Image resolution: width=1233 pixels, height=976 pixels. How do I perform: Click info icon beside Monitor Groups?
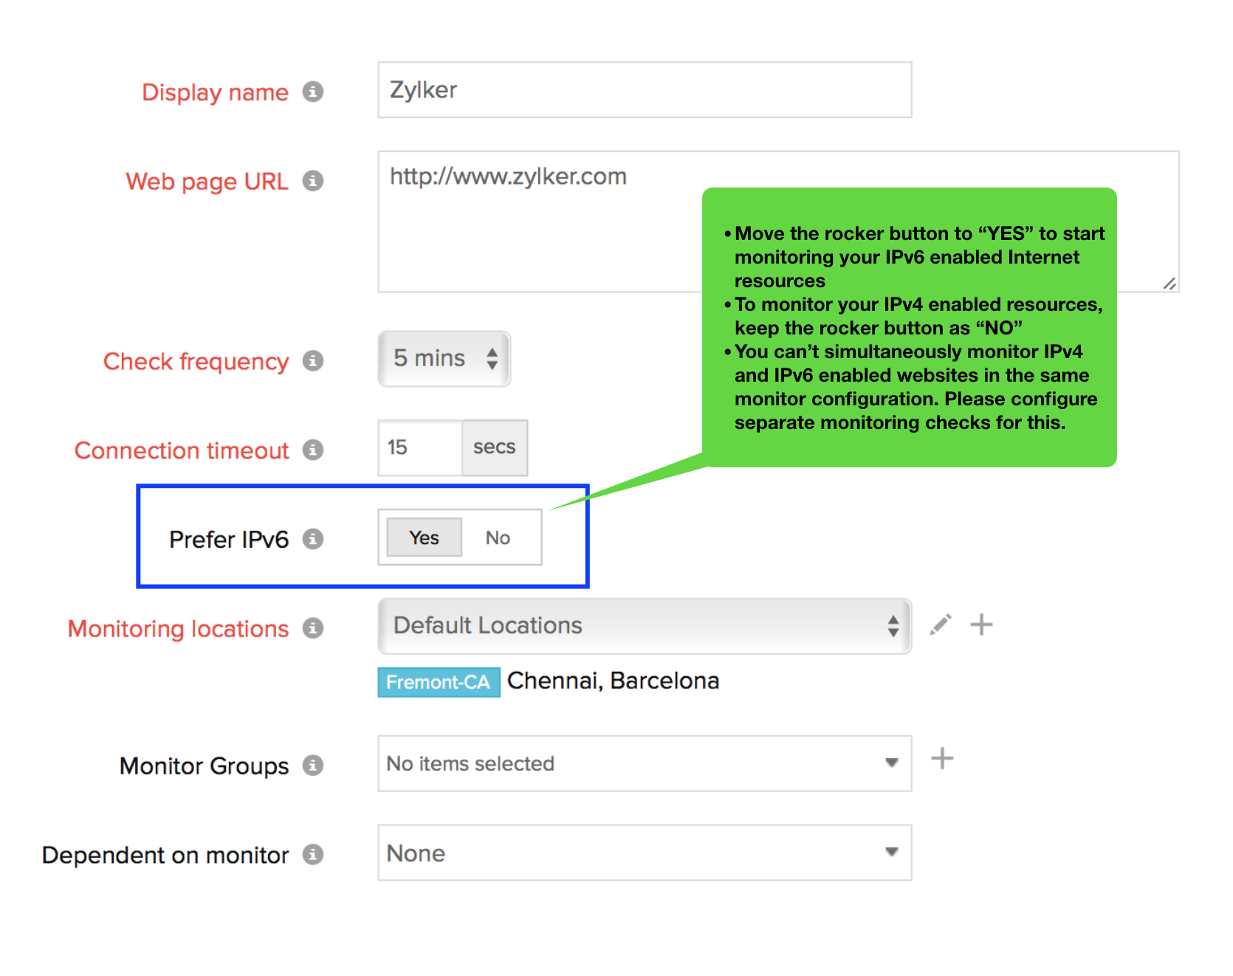coord(313,766)
